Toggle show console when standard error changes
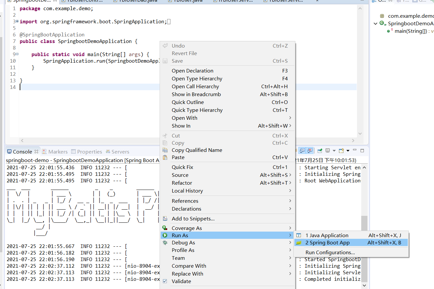Screen dimensions: 434x289 click(x=309, y=151)
